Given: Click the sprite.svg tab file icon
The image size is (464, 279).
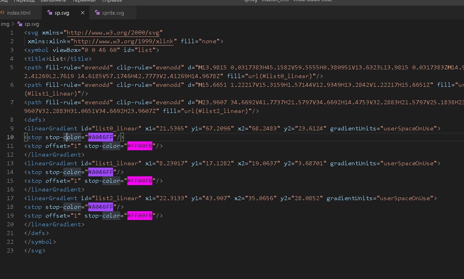Looking at the screenshot, I should [x=97, y=12].
